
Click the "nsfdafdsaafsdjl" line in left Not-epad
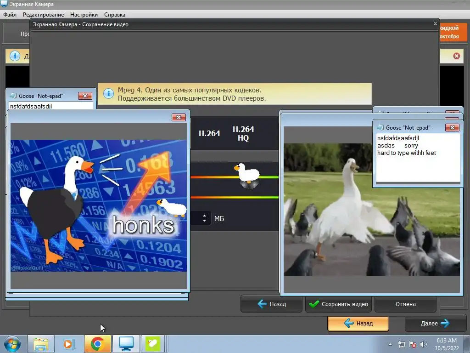(31, 106)
